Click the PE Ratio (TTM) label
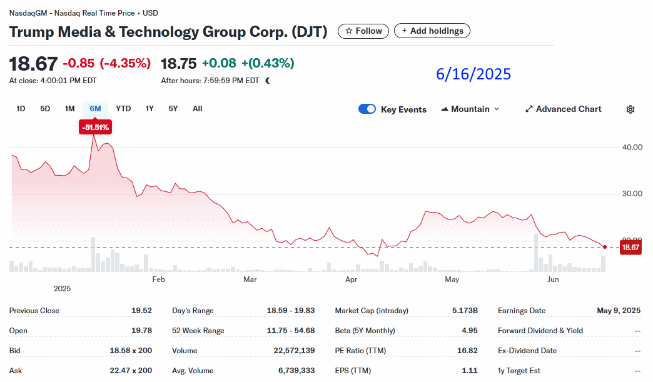This screenshot has height=382, width=653. 360,350
